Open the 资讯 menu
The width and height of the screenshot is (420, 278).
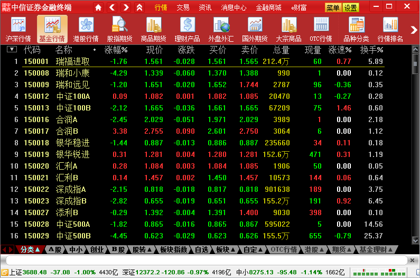click(x=205, y=7)
